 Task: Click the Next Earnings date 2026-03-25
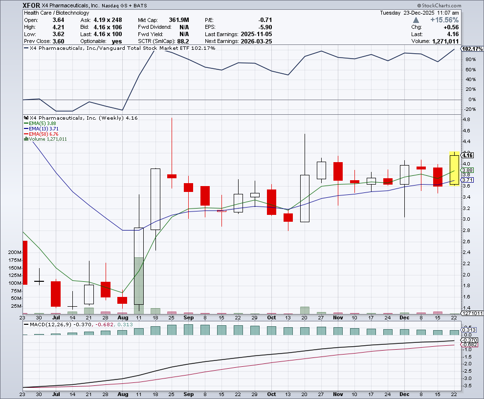pos(256,42)
